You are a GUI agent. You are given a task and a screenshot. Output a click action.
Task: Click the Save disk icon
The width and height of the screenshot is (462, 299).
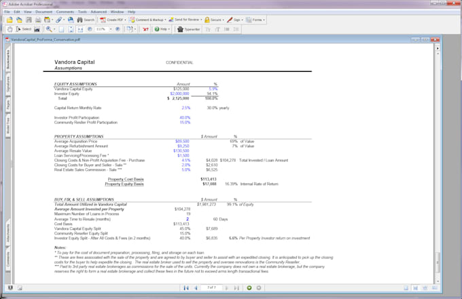point(29,20)
